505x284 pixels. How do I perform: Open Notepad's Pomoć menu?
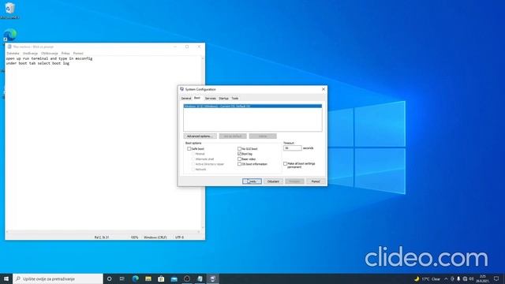[78, 54]
